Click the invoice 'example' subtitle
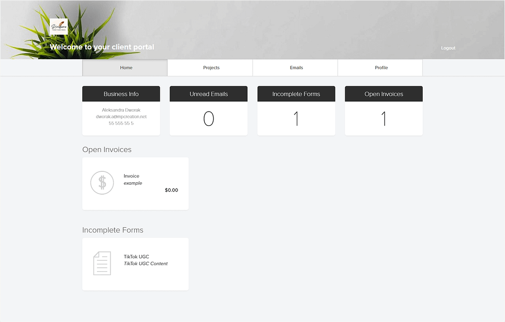 click(133, 183)
